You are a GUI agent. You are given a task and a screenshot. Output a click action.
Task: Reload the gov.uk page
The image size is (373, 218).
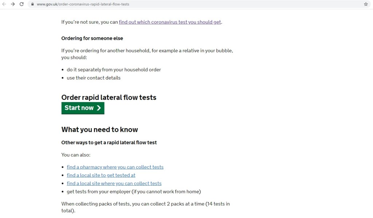[x=22, y=4]
